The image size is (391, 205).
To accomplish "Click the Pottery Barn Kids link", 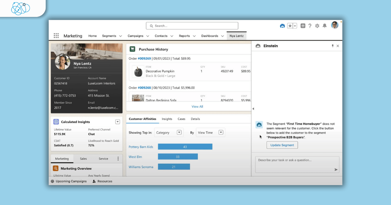I will [141, 147].
